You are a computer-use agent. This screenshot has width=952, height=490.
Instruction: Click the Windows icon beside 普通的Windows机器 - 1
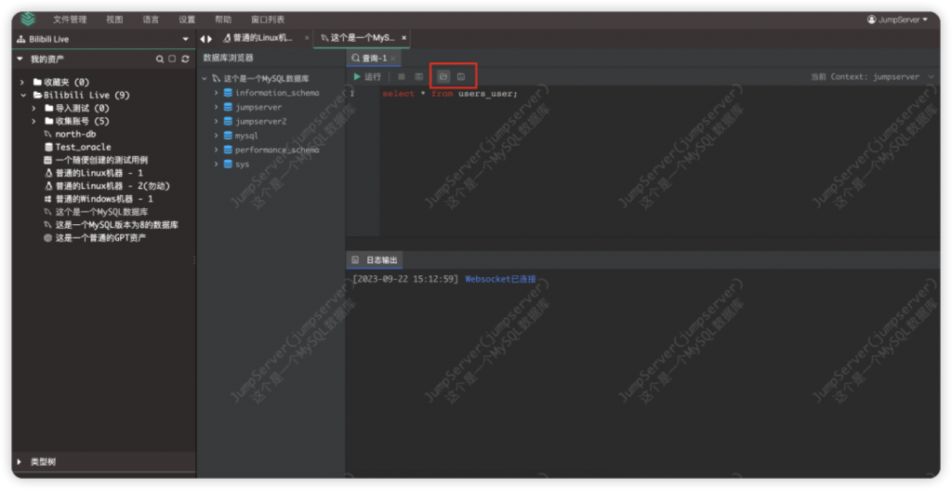(x=48, y=199)
